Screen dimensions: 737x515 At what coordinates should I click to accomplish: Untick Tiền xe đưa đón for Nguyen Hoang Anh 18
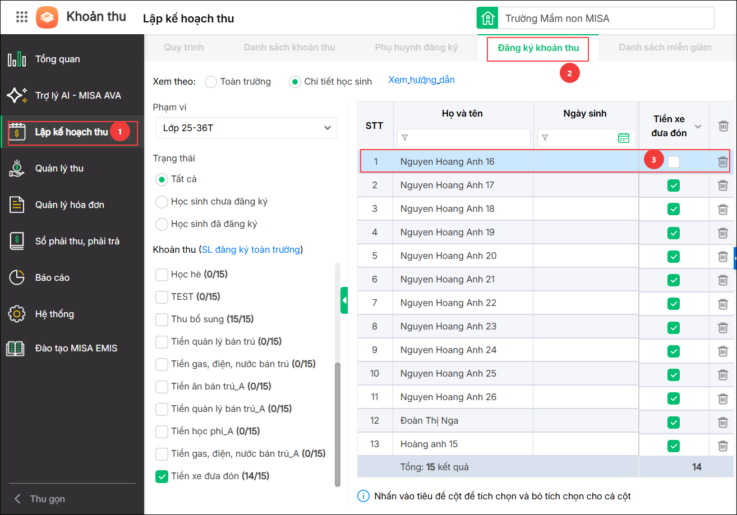coord(674,209)
